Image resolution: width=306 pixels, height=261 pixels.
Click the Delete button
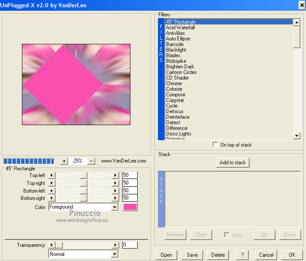[218, 255]
